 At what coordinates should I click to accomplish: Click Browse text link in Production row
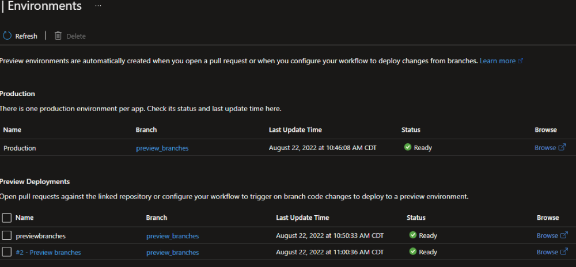coord(545,147)
